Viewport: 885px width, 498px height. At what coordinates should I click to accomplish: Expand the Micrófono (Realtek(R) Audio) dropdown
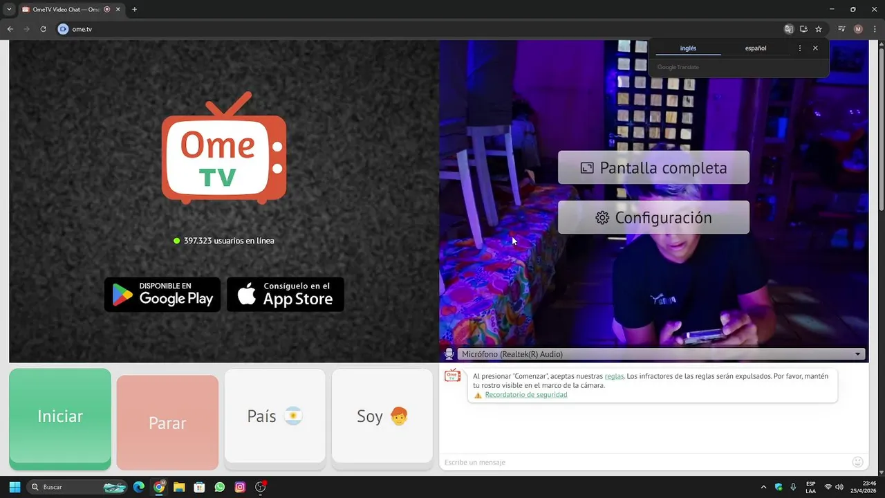[661, 354]
